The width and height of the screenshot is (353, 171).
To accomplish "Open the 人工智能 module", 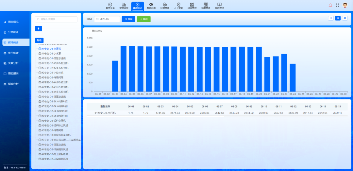I will point(178,6).
